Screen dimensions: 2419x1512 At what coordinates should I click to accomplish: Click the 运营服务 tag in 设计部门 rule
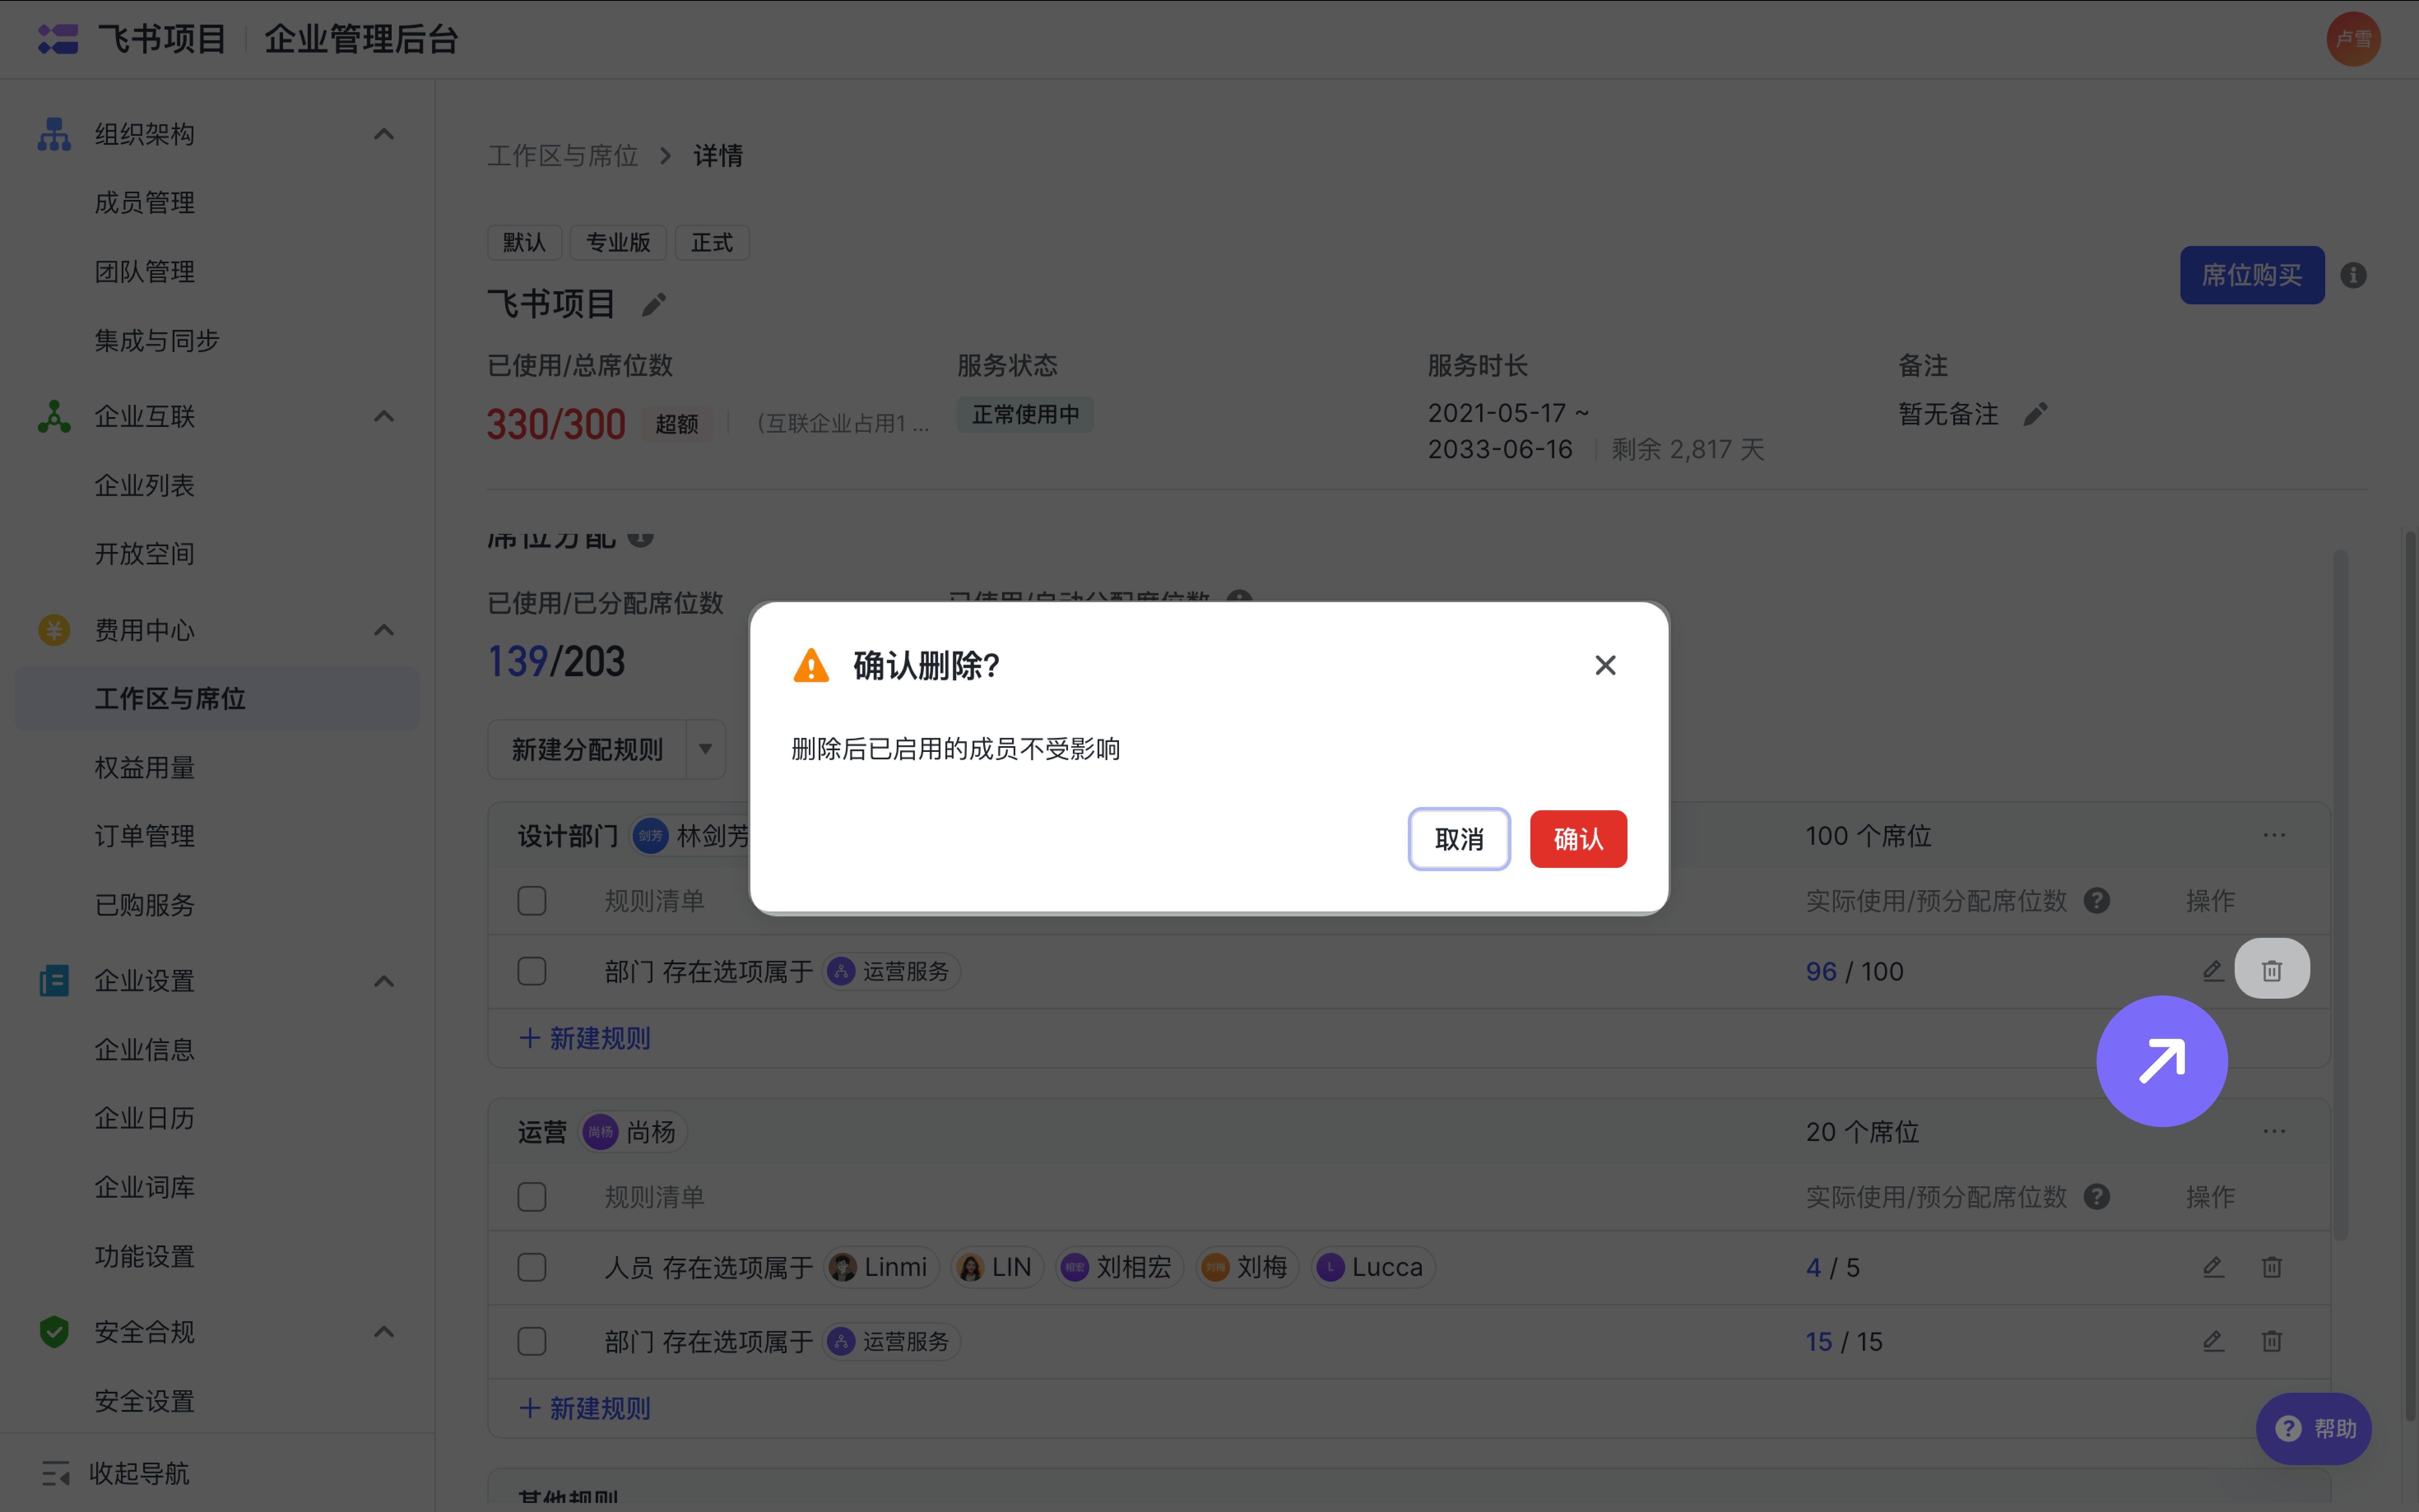[x=891, y=971]
